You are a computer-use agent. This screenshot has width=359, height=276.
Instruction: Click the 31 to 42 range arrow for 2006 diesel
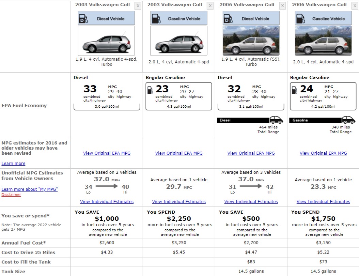[x=251, y=186]
